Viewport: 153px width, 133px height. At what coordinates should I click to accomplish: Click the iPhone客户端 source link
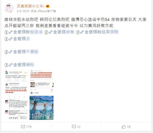pyautogui.click(x=47, y=11)
